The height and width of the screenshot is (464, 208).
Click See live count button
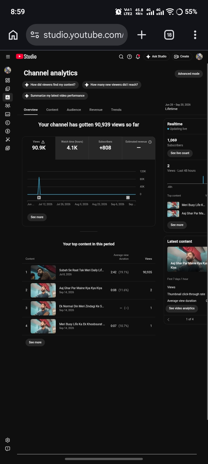[x=180, y=153]
